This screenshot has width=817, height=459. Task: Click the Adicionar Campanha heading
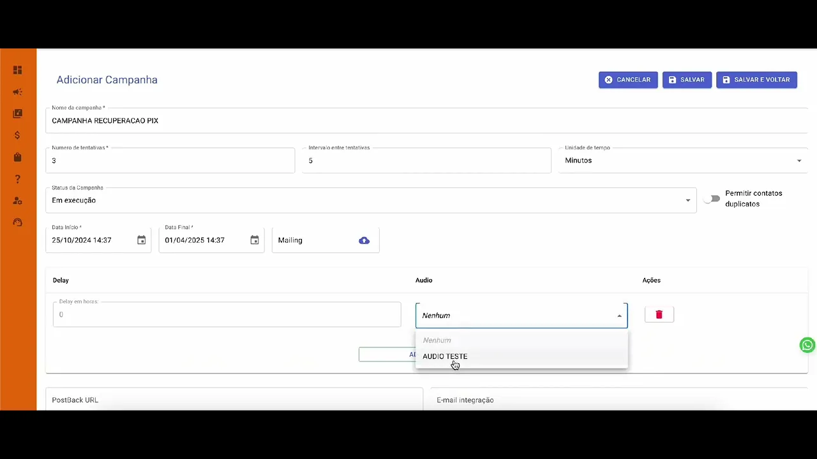pos(107,80)
